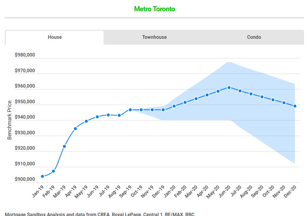This screenshot has height=216, width=307.
Task: Click the Jul-19 data point
Action: [x=108, y=115]
